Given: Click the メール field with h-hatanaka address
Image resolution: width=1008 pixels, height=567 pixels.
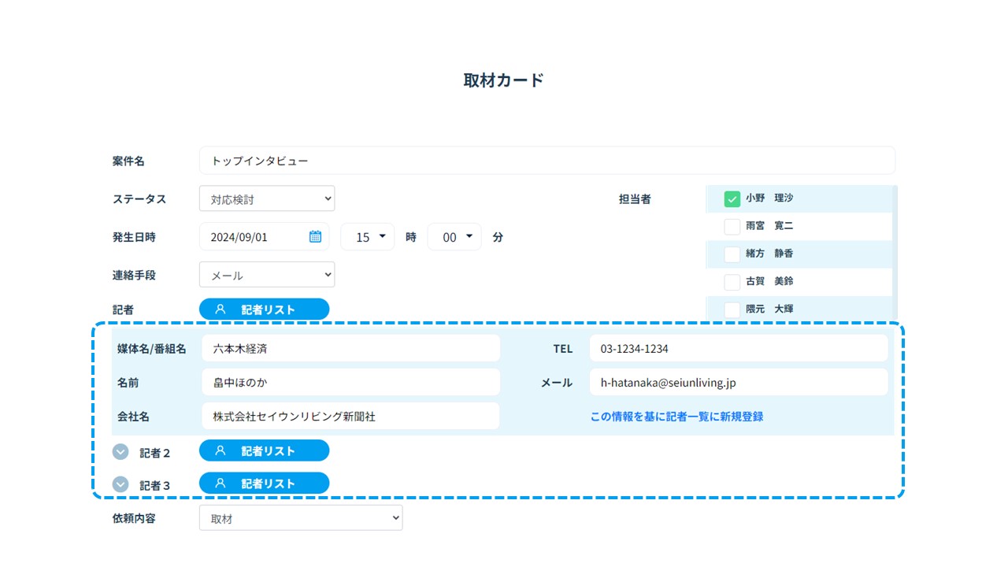Looking at the screenshot, I should (738, 383).
